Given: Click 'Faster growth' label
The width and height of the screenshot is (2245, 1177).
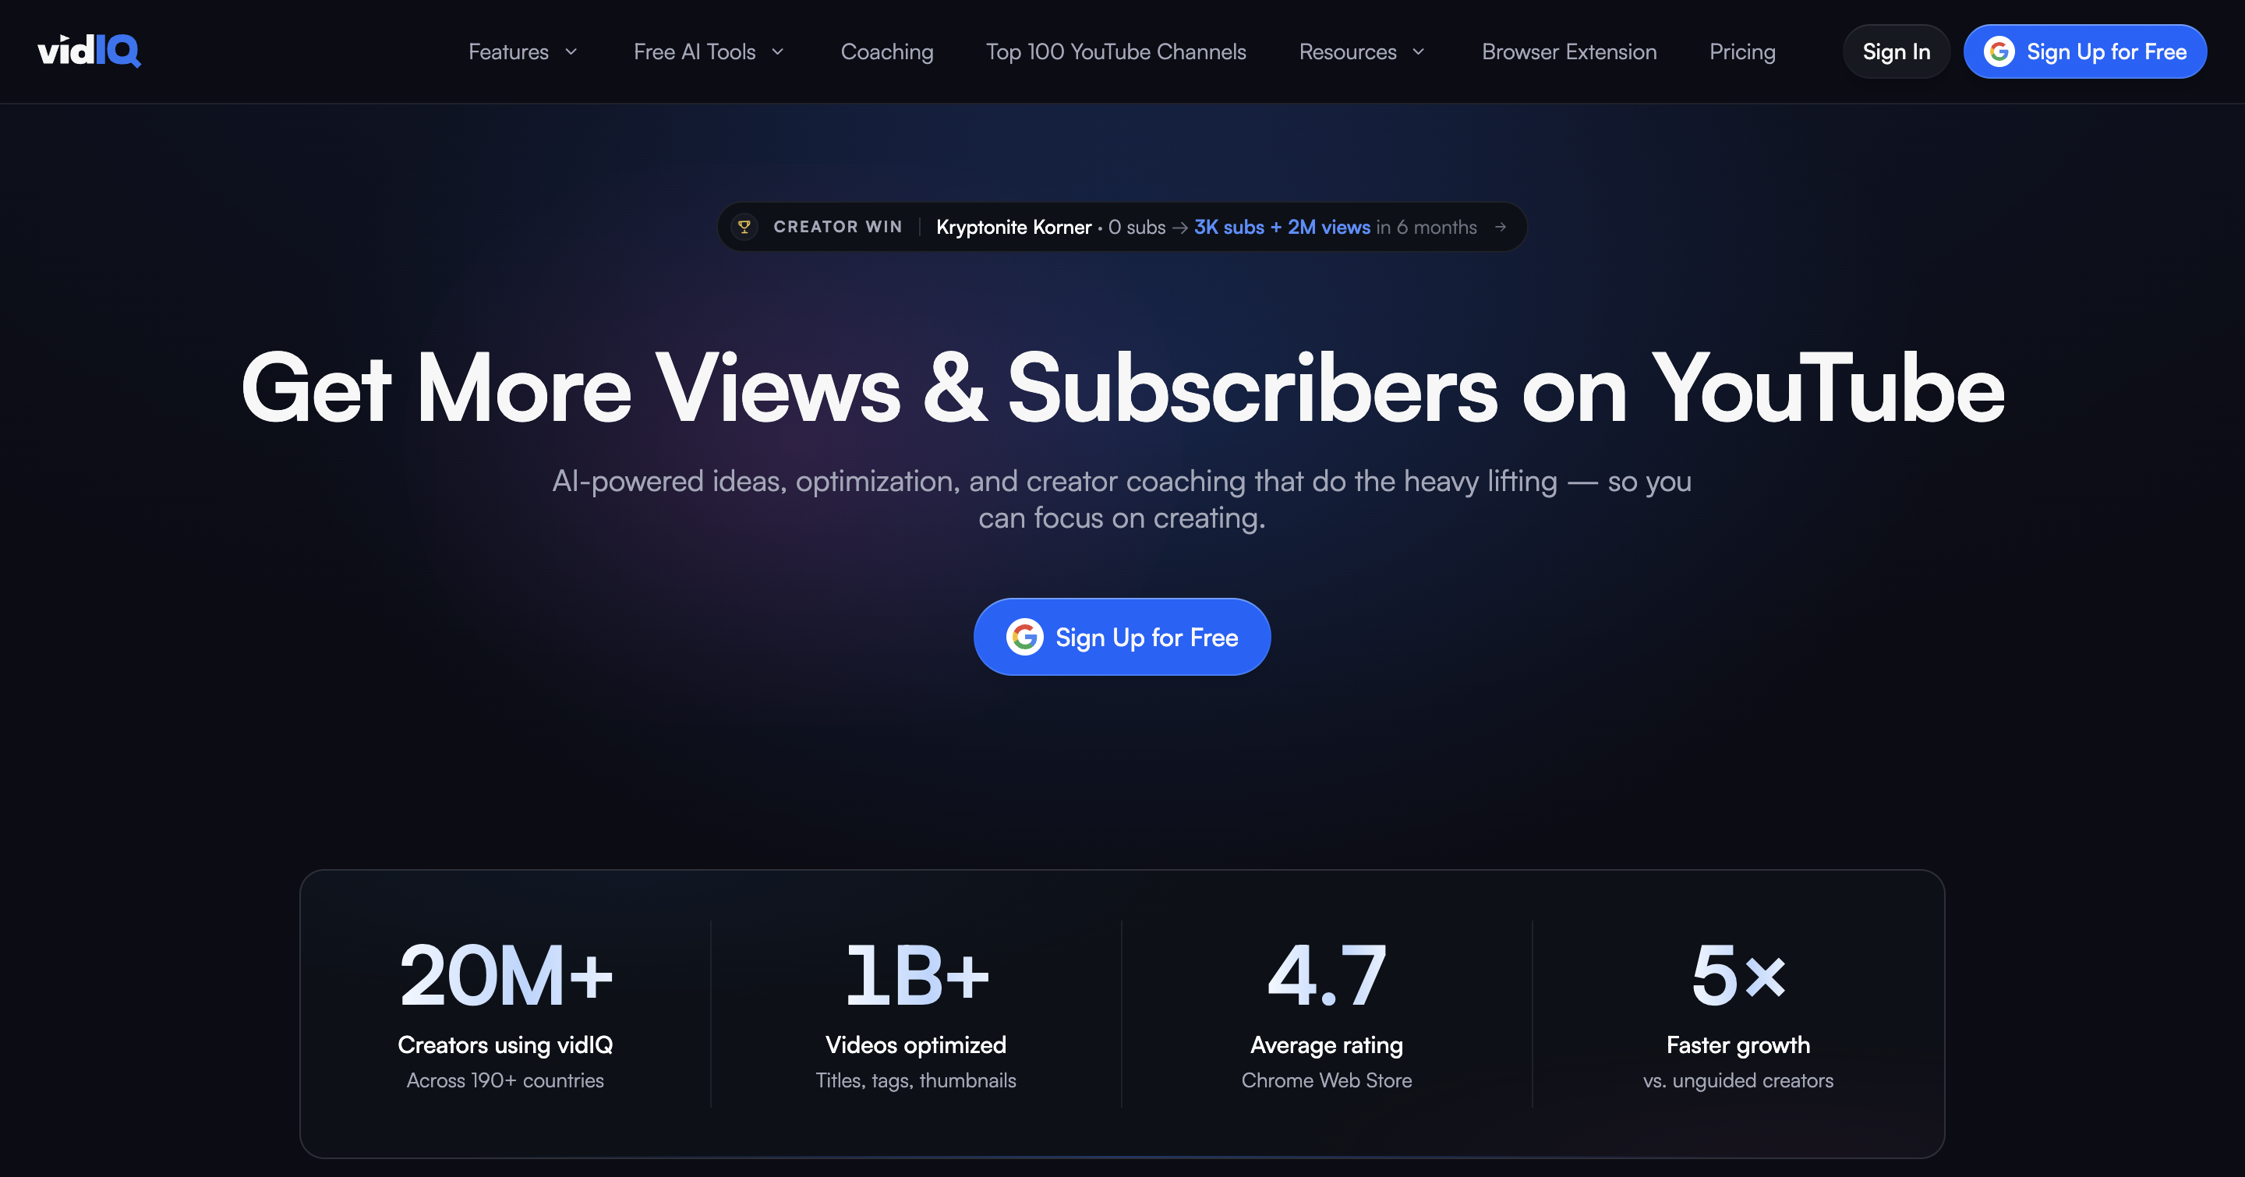Looking at the screenshot, I should [x=1738, y=1044].
